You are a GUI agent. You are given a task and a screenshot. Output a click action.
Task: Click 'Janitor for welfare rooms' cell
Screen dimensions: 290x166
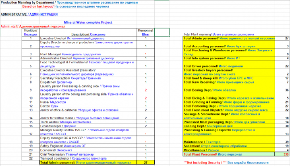click(88, 116)
